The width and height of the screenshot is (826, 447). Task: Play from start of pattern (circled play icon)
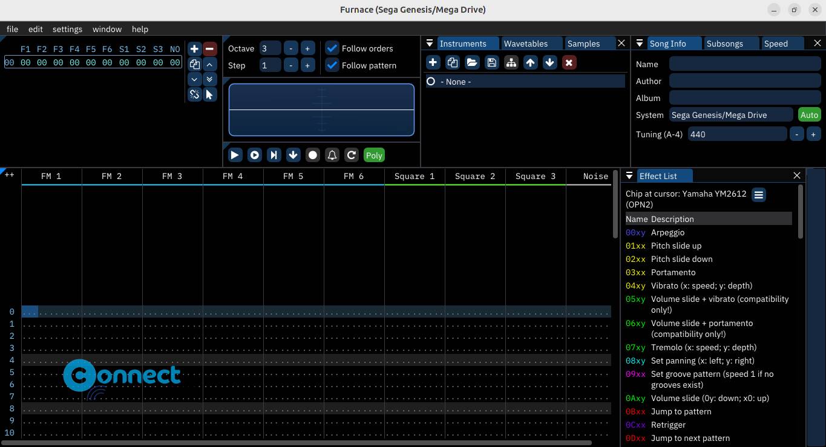click(255, 155)
